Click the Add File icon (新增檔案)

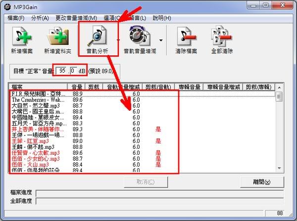pyautogui.click(x=22, y=41)
